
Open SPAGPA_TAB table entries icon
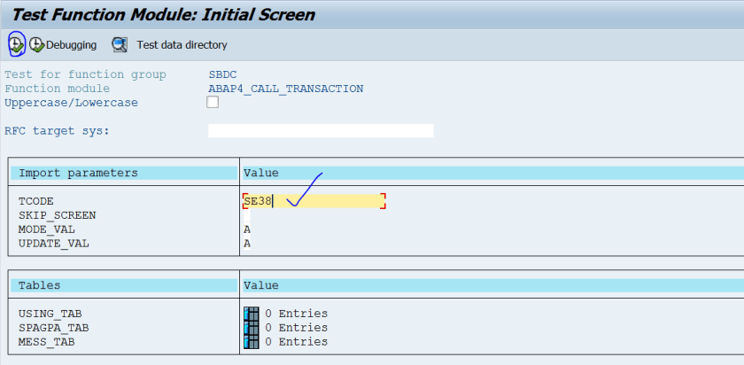[252, 328]
